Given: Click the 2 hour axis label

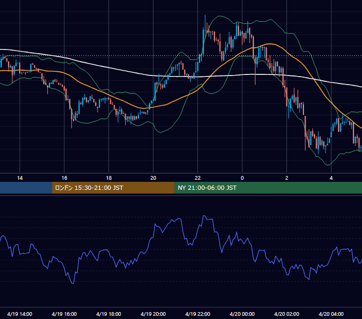Looking at the screenshot, I should point(287,178).
